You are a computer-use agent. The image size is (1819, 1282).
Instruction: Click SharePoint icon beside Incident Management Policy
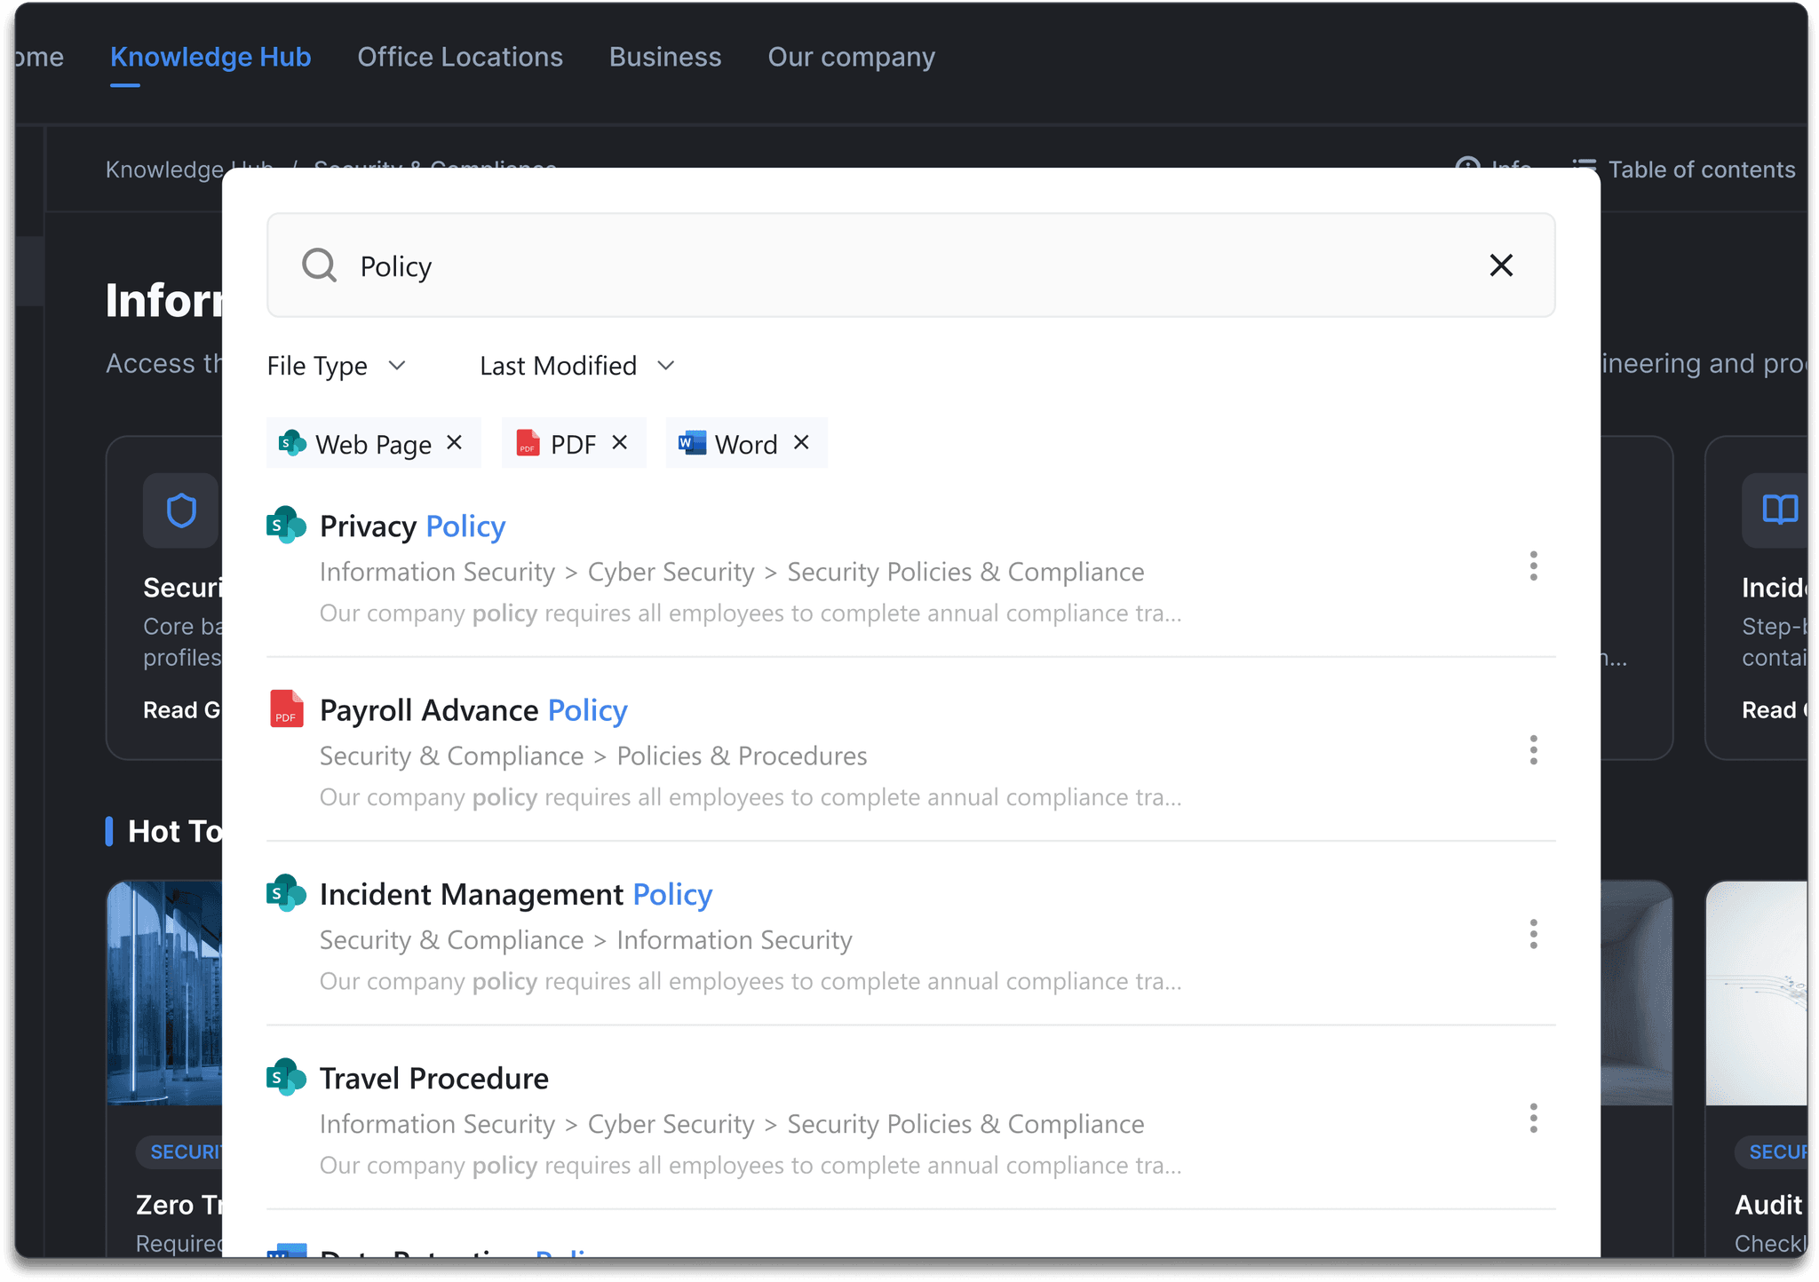coord(286,893)
